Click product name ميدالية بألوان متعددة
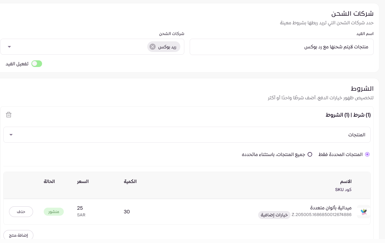The width and height of the screenshot is (385, 243). pyautogui.click(x=331, y=208)
